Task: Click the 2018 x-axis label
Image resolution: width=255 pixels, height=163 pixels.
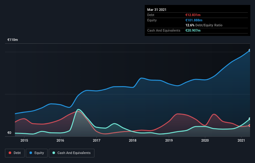Action: [x=133, y=140]
